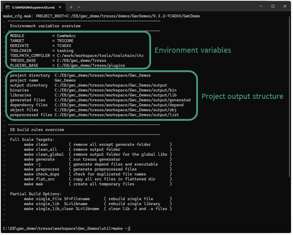
Task: Click the cmd icon in the terminal tab
Action: pos(7,7)
